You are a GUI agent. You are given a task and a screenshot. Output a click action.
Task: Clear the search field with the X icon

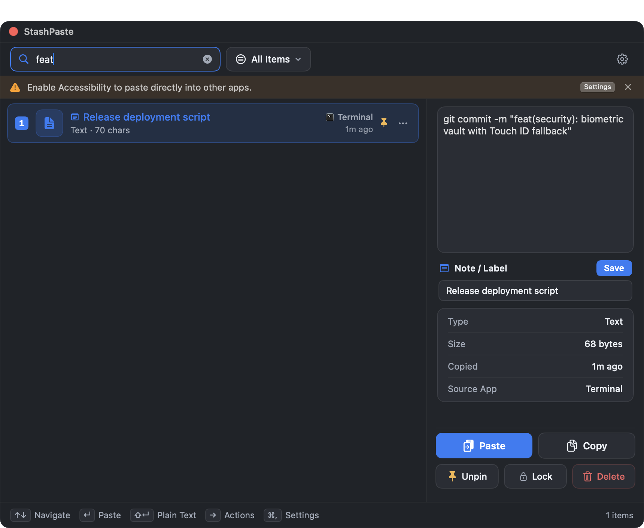pyautogui.click(x=207, y=59)
